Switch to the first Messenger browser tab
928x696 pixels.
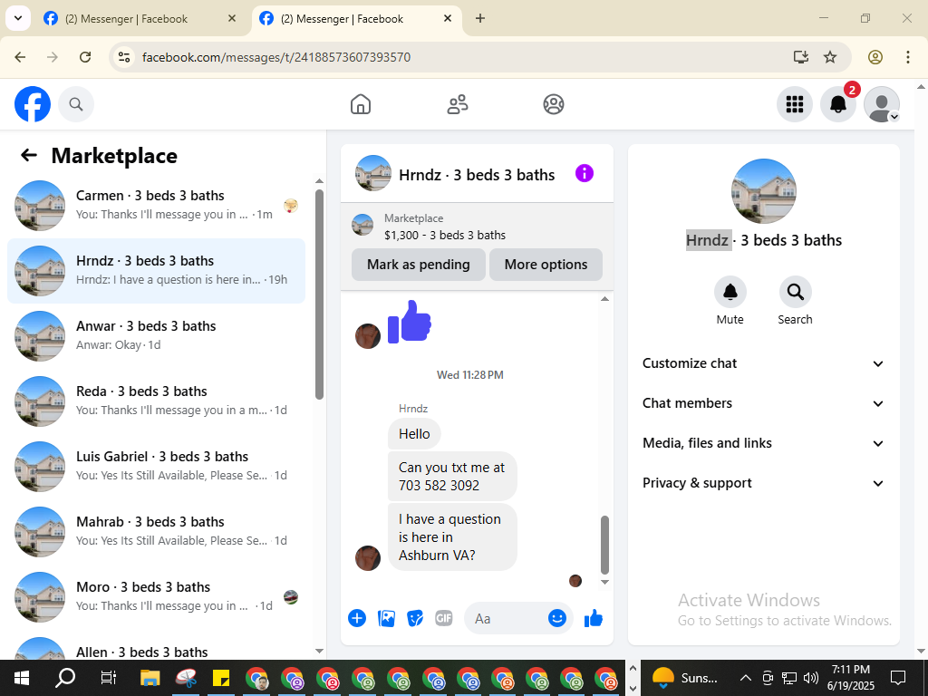coord(140,19)
